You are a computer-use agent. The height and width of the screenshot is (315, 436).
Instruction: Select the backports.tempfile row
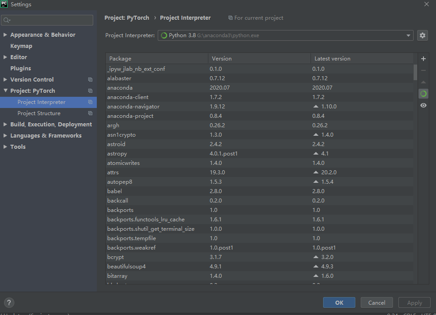point(259,238)
